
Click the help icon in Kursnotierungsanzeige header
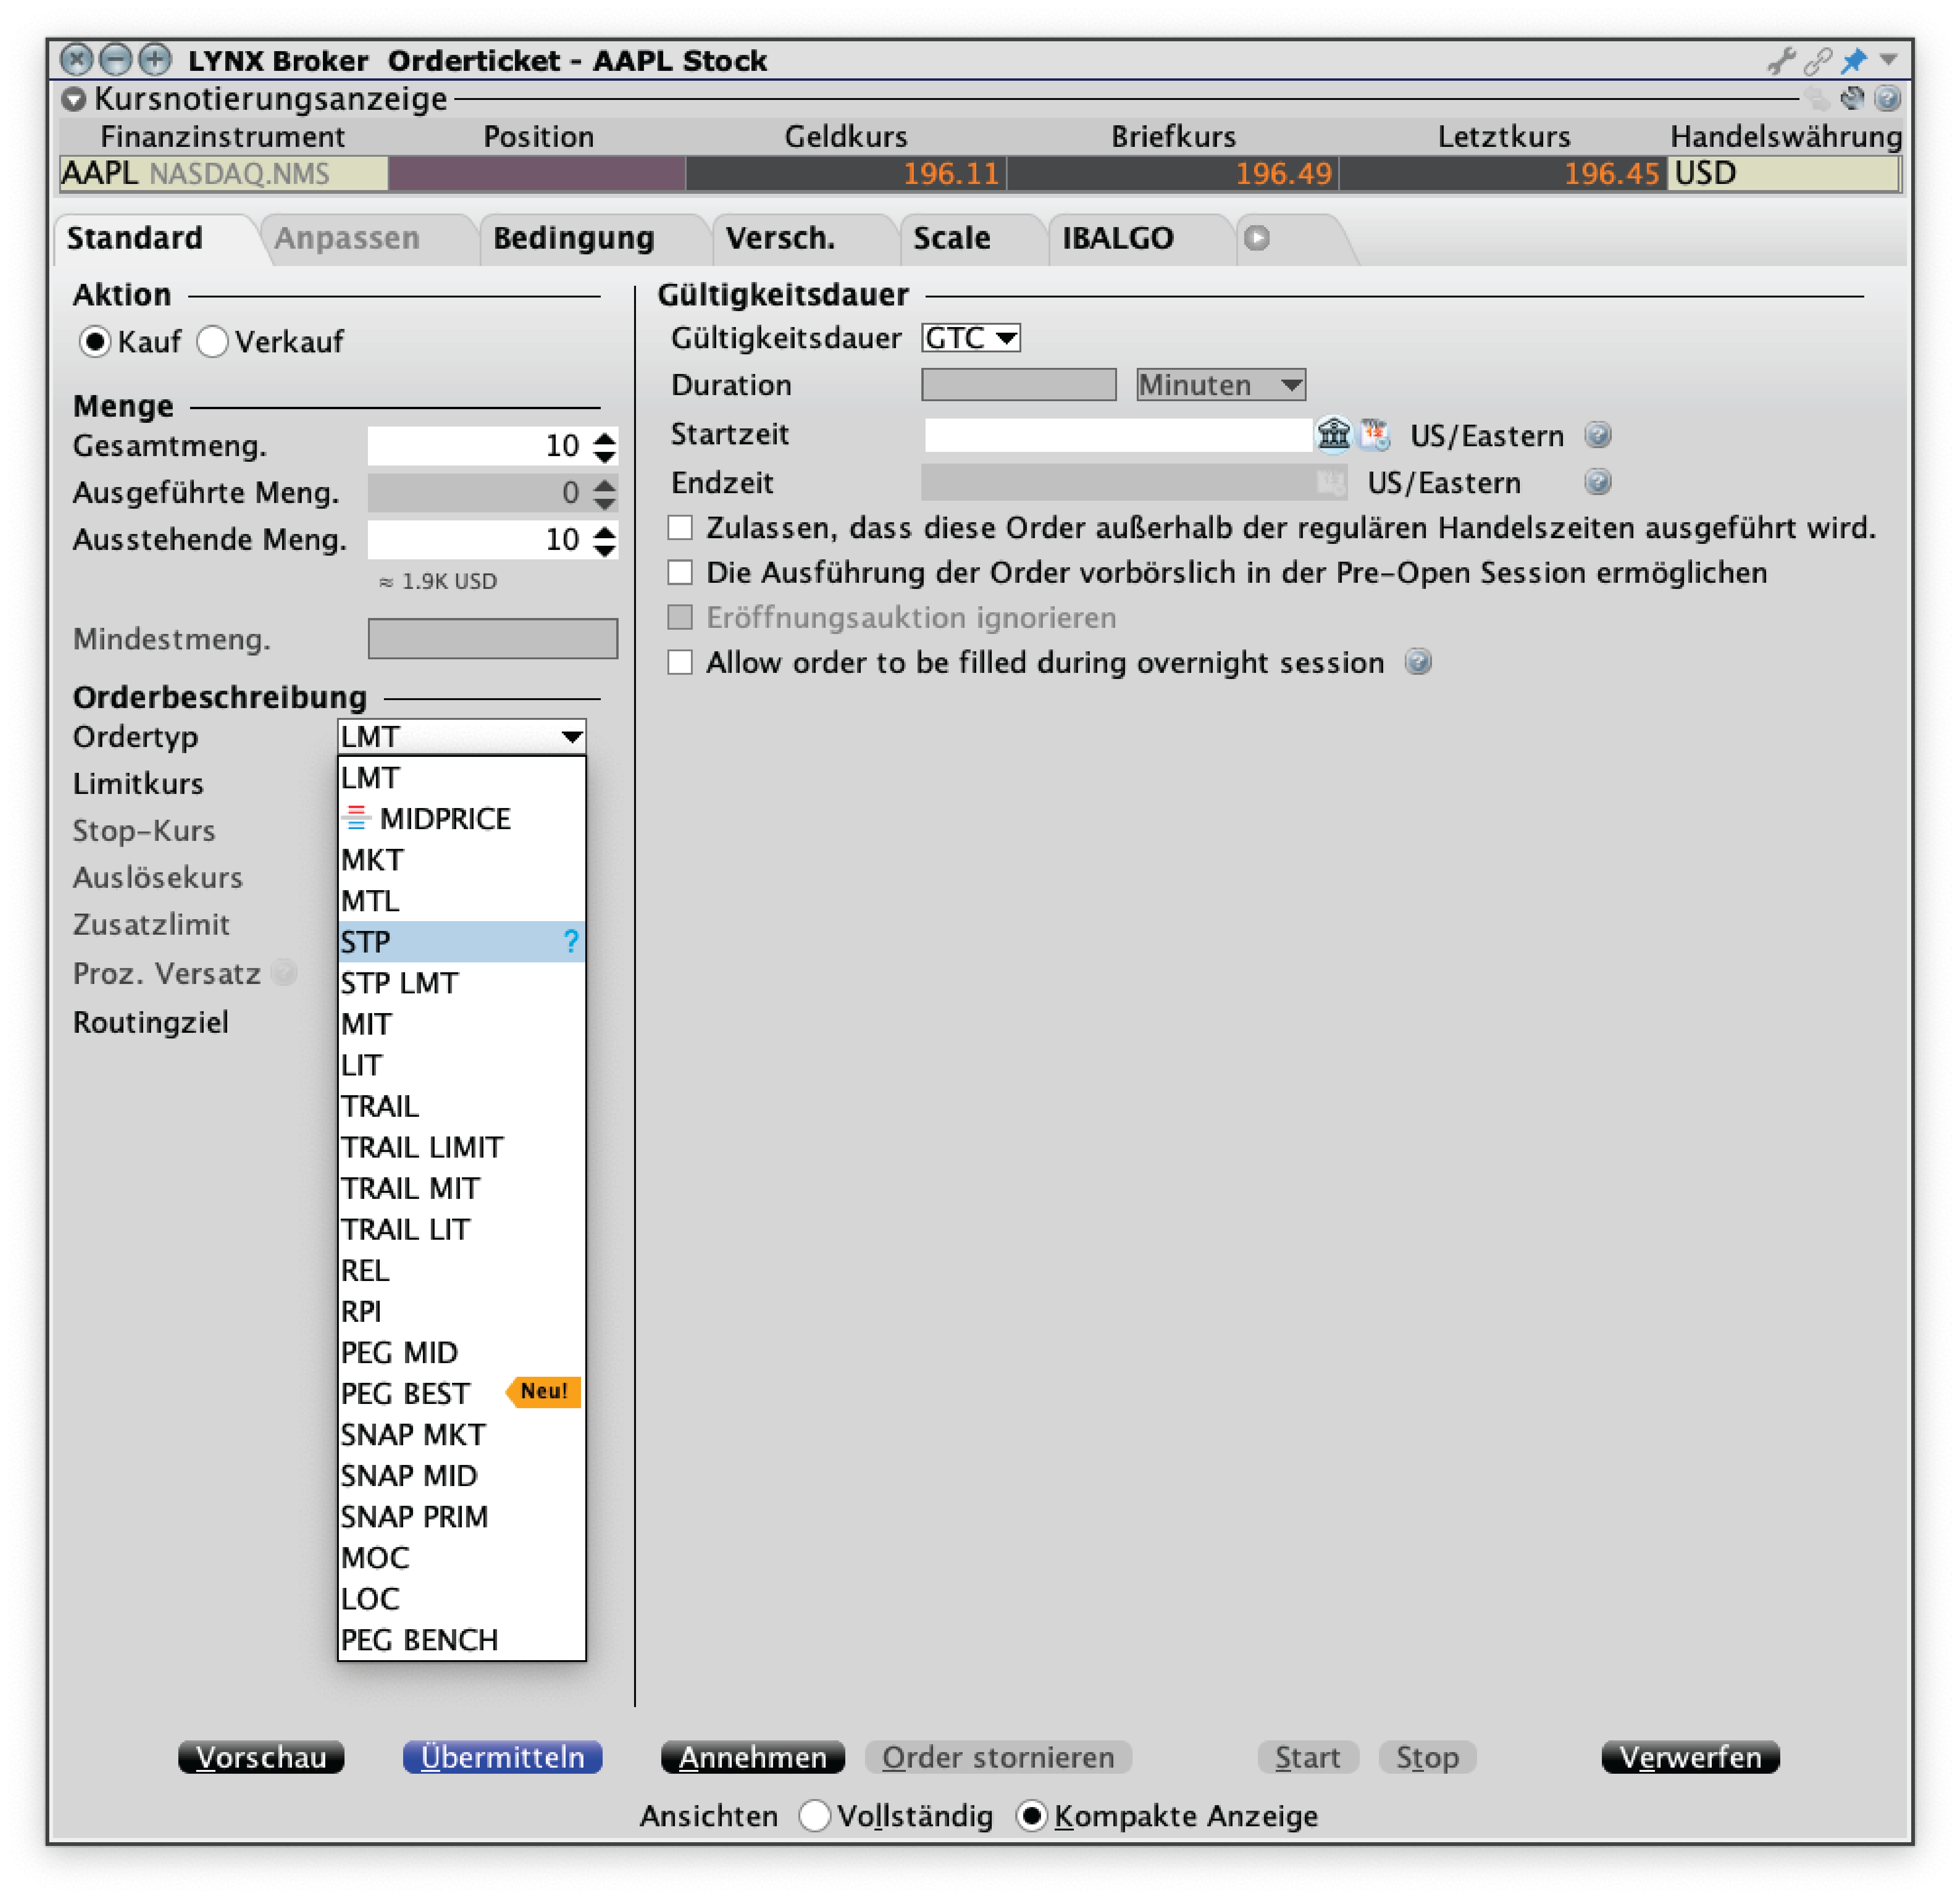(1887, 98)
